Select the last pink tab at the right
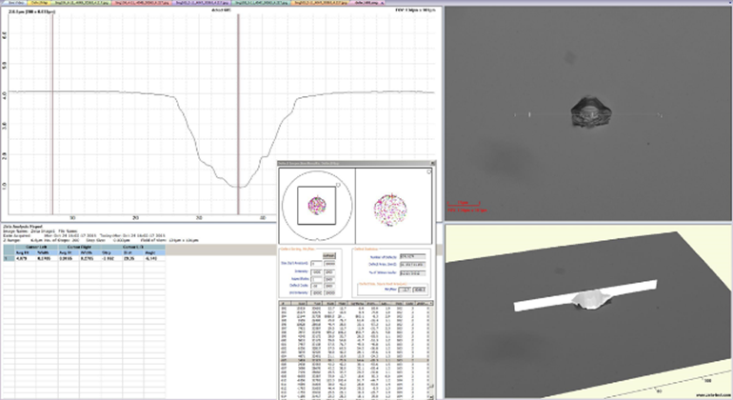 click(366, 2)
